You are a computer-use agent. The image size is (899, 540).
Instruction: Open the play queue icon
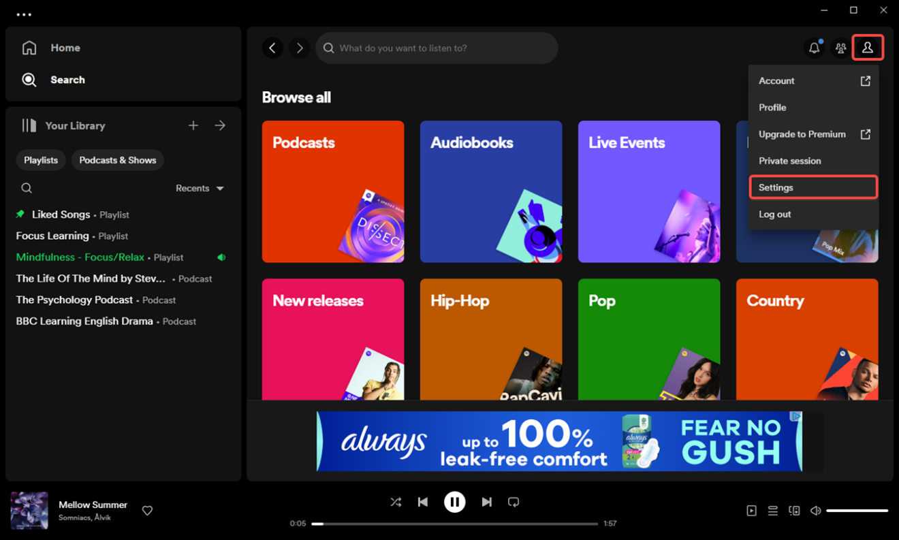click(773, 511)
